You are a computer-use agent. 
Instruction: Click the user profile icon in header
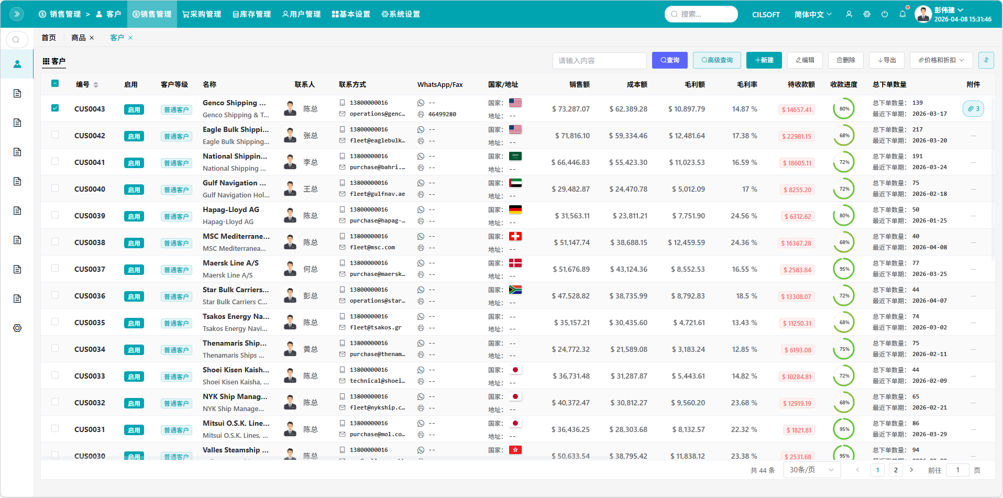click(849, 14)
